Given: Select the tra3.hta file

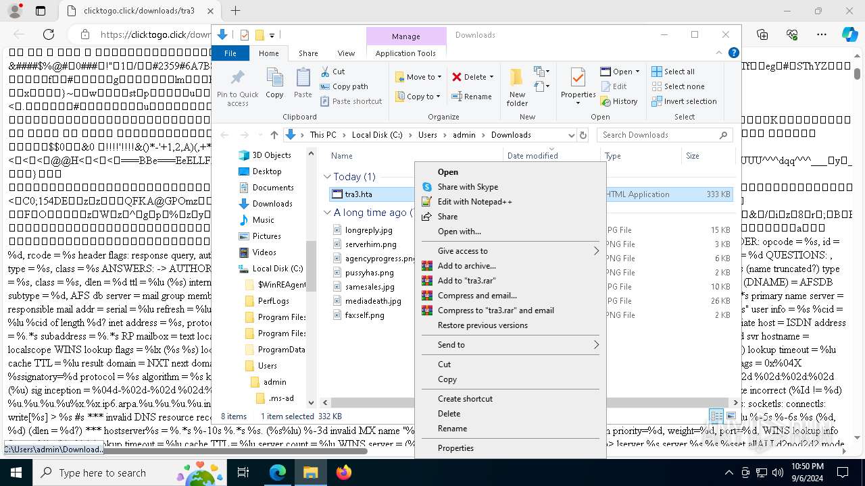Looking at the screenshot, I should (x=358, y=194).
